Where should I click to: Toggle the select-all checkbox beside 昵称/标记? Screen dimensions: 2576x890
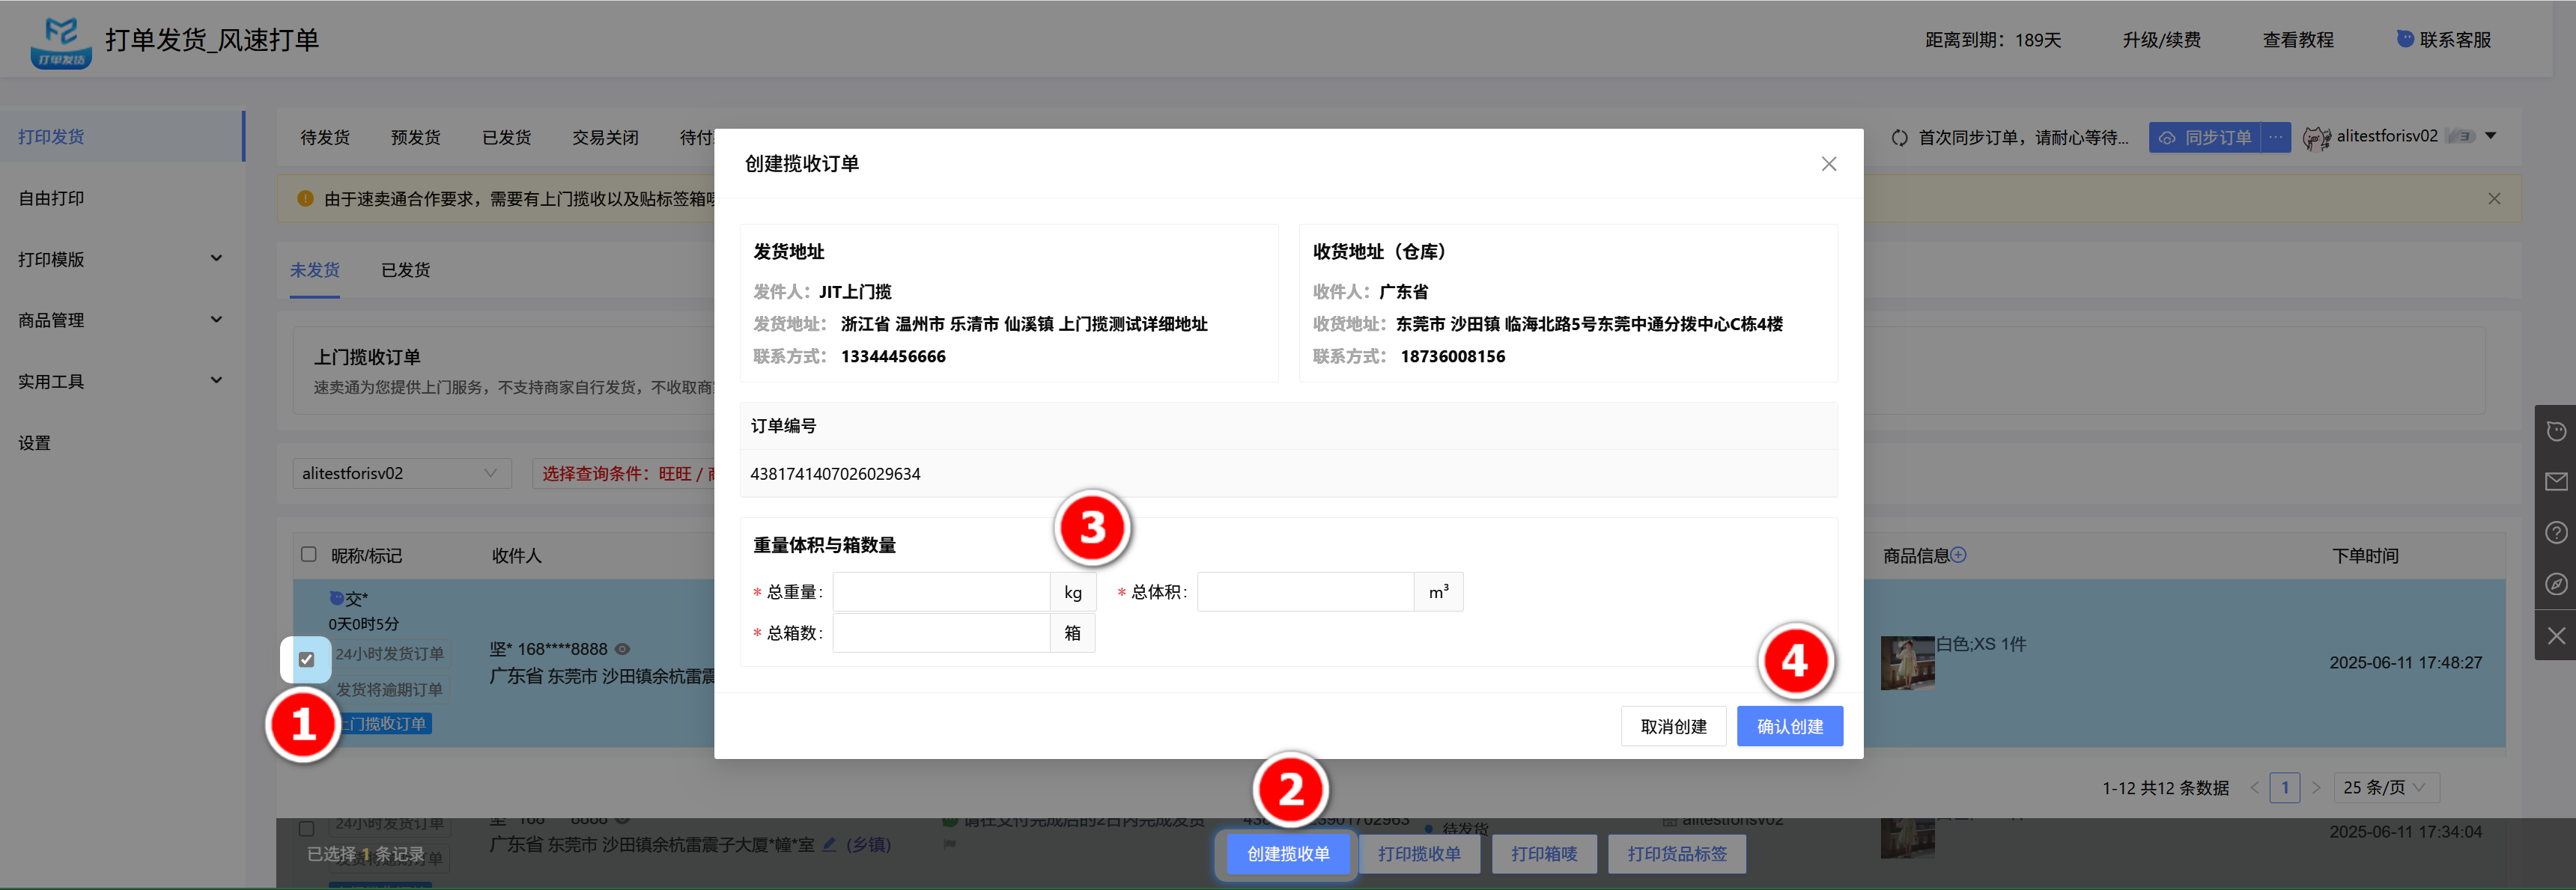tap(309, 555)
